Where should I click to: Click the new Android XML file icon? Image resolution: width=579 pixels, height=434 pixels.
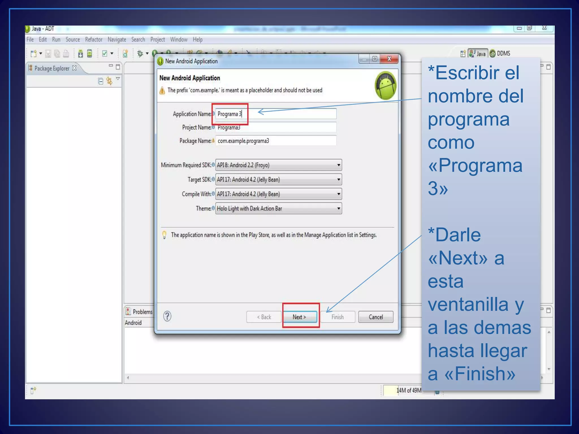tap(125, 54)
